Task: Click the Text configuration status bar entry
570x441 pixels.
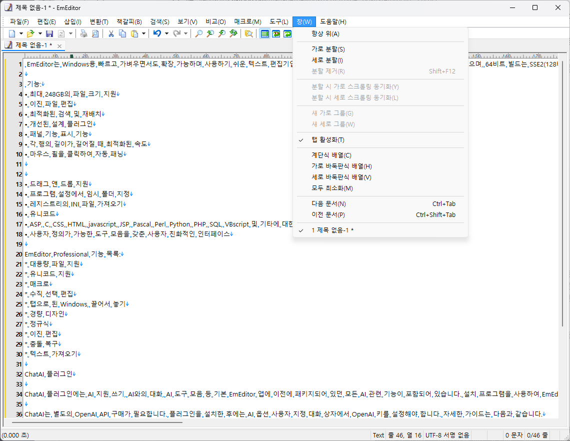Action: 378,435
